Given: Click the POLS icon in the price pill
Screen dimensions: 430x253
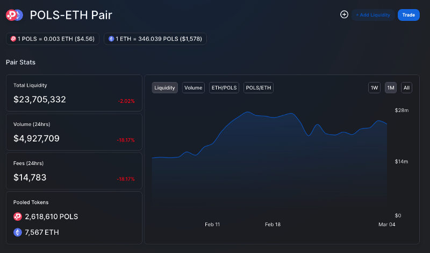Looking at the screenshot, I should [13, 39].
